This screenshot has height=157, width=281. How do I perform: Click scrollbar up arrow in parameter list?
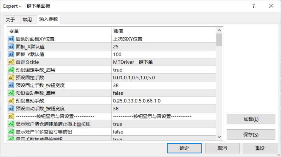click(x=219, y=30)
